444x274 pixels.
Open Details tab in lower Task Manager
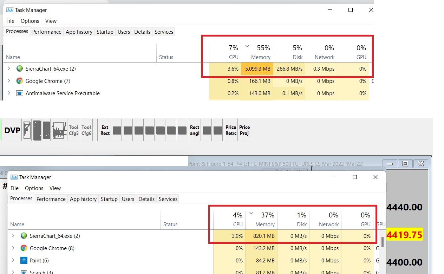pyautogui.click(x=146, y=199)
